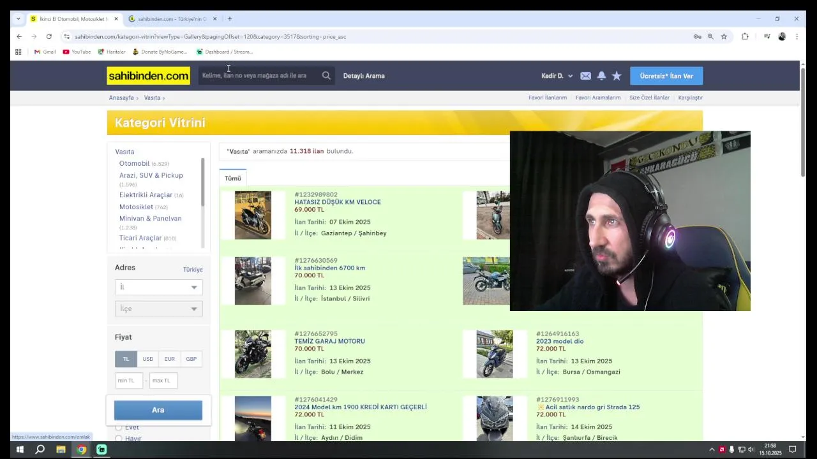This screenshot has width=817, height=459.
Task: Open the media control icon in the Chrome toolbar
Action: pos(767,36)
